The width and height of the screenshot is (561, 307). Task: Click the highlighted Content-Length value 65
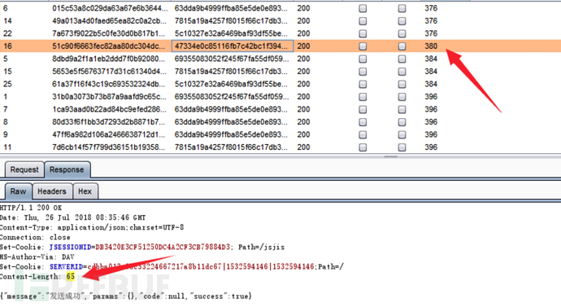(71, 277)
